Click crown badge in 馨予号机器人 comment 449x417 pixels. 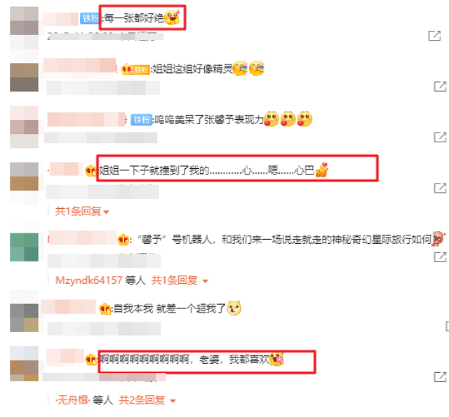pyautogui.click(x=123, y=240)
